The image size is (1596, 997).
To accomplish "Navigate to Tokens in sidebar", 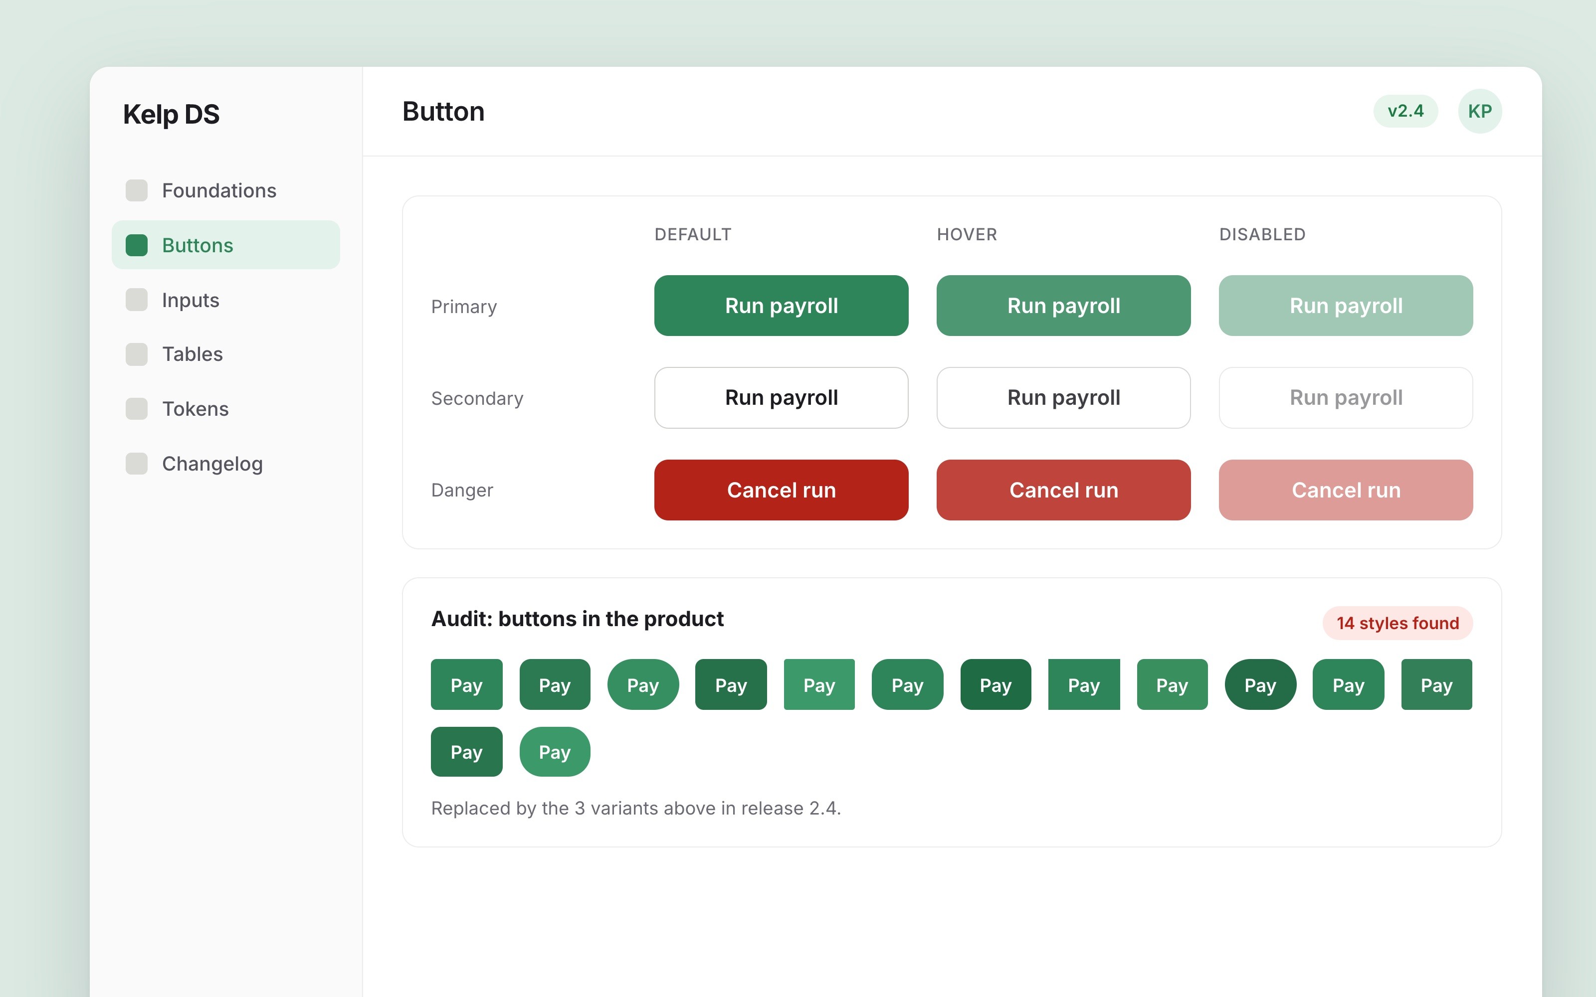I will (x=225, y=409).
